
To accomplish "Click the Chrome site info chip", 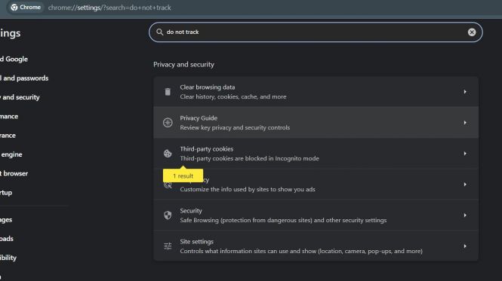I will point(26,8).
